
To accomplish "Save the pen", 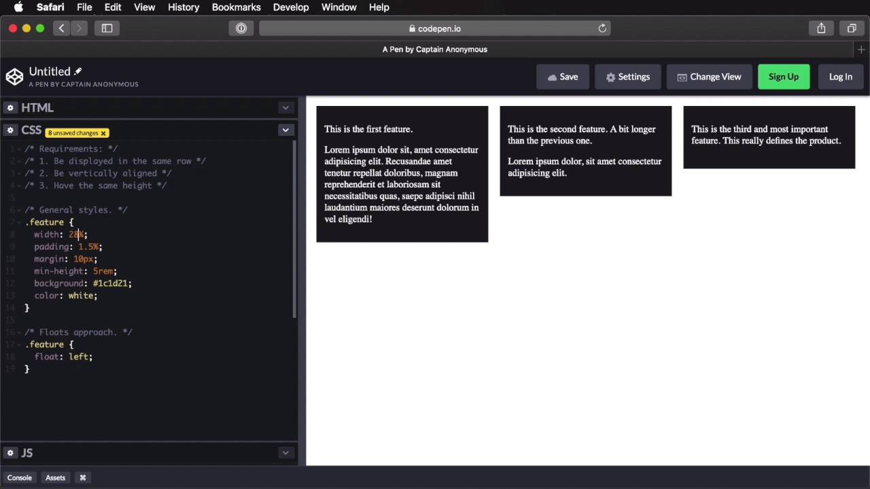I will coord(562,77).
